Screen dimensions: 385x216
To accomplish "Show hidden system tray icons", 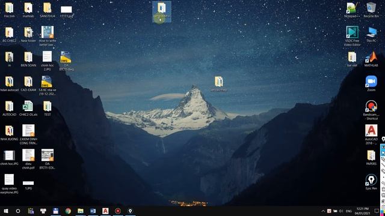I will tap(323, 211).
